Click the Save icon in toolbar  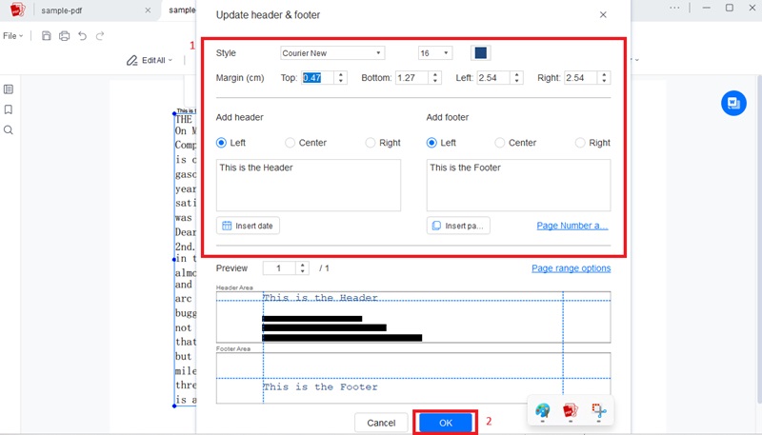coord(46,35)
